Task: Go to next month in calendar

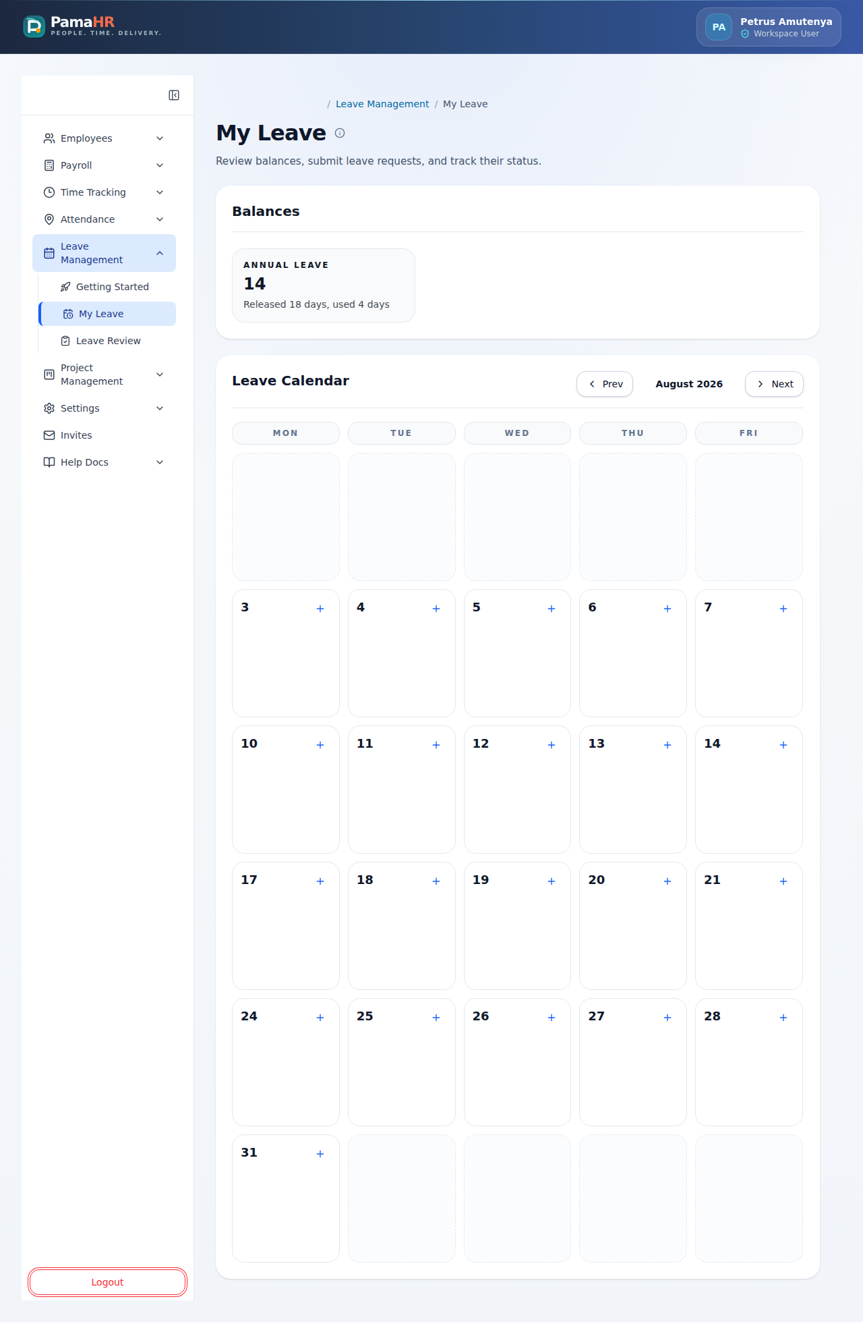Action: [x=774, y=384]
